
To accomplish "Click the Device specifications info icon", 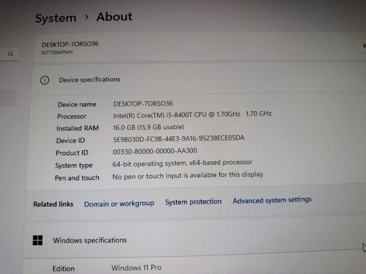I will click(x=45, y=80).
